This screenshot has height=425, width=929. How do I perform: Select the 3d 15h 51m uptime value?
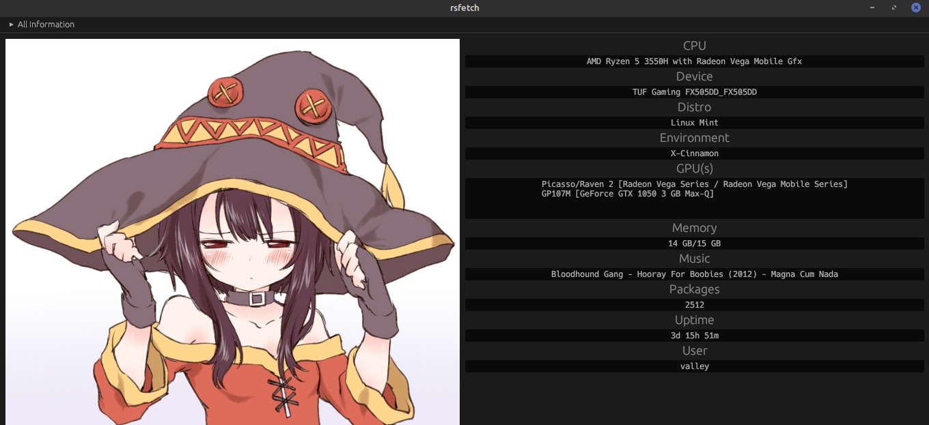(694, 336)
